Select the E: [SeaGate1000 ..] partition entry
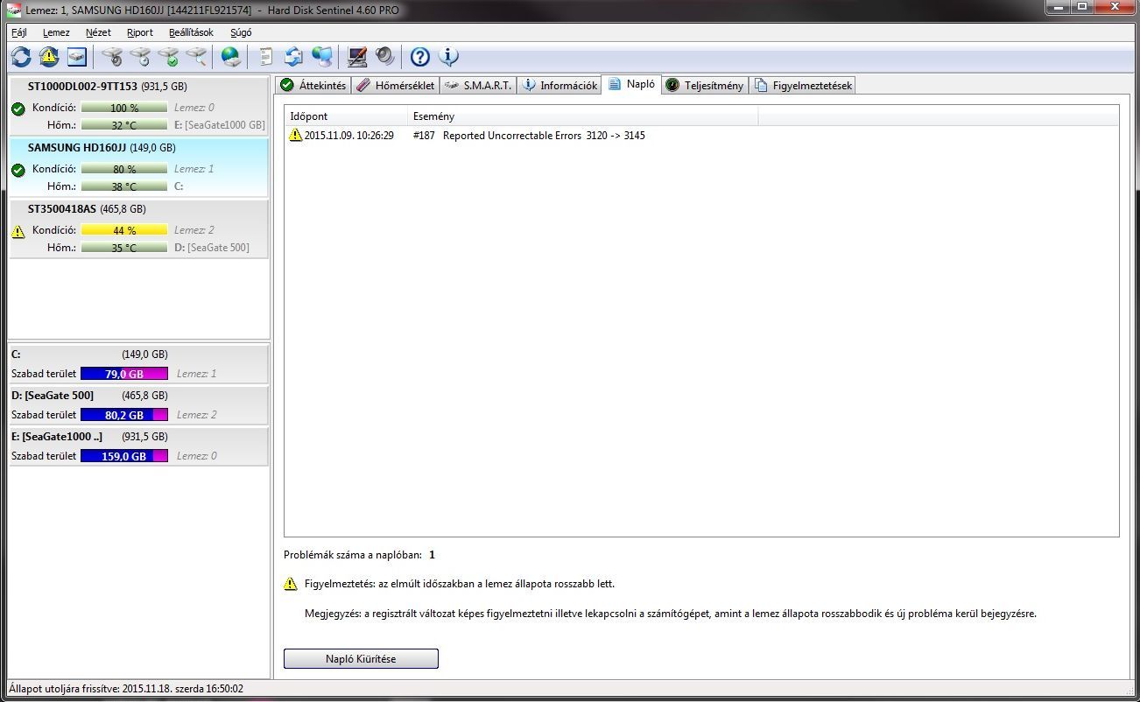 pos(138,446)
